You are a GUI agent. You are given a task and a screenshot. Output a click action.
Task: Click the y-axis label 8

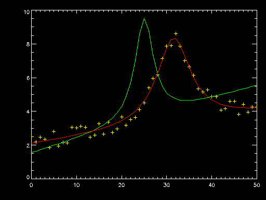point(28,44)
